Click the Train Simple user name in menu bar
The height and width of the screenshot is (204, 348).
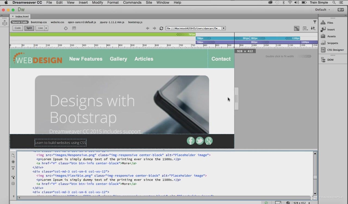(319, 2)
